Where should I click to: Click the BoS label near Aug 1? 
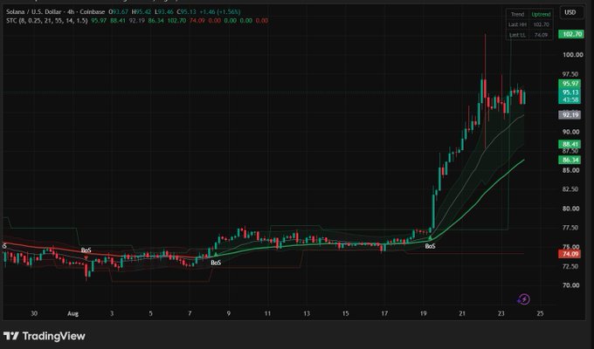(86, 250)
